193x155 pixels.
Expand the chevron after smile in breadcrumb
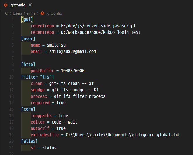[38, 13]
